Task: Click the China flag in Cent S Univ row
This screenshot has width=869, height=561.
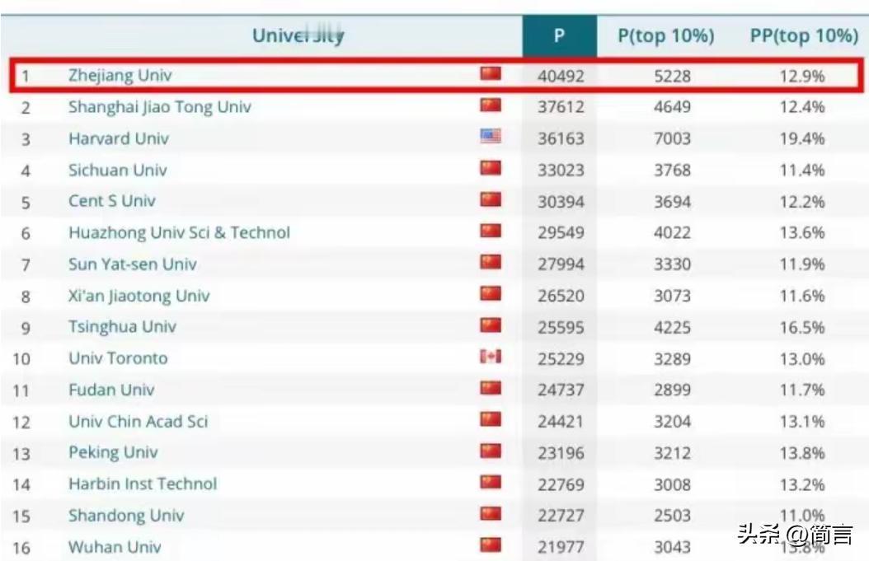Action: point(491,199)
